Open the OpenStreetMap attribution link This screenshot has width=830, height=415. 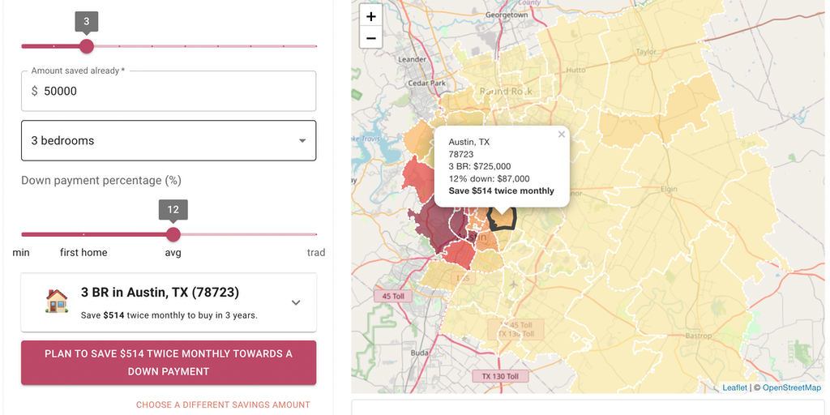click(791, 387)
